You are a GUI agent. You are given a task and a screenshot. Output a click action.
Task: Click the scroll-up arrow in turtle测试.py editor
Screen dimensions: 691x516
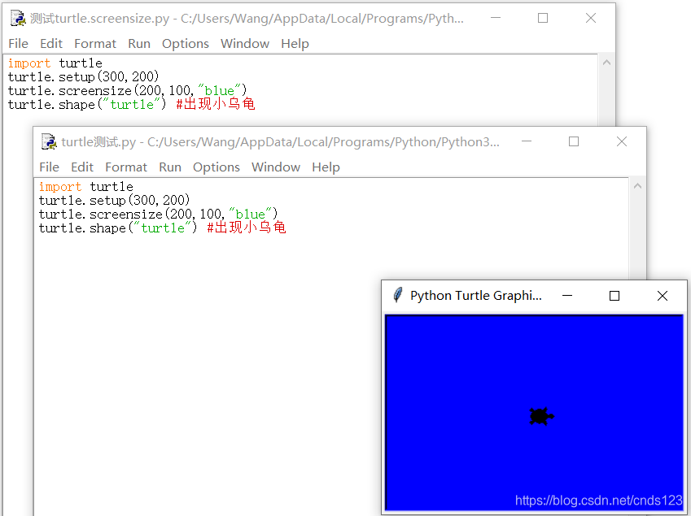click(637, 185)
